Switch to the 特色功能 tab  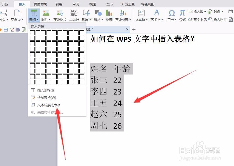click(x=148, y=4)
